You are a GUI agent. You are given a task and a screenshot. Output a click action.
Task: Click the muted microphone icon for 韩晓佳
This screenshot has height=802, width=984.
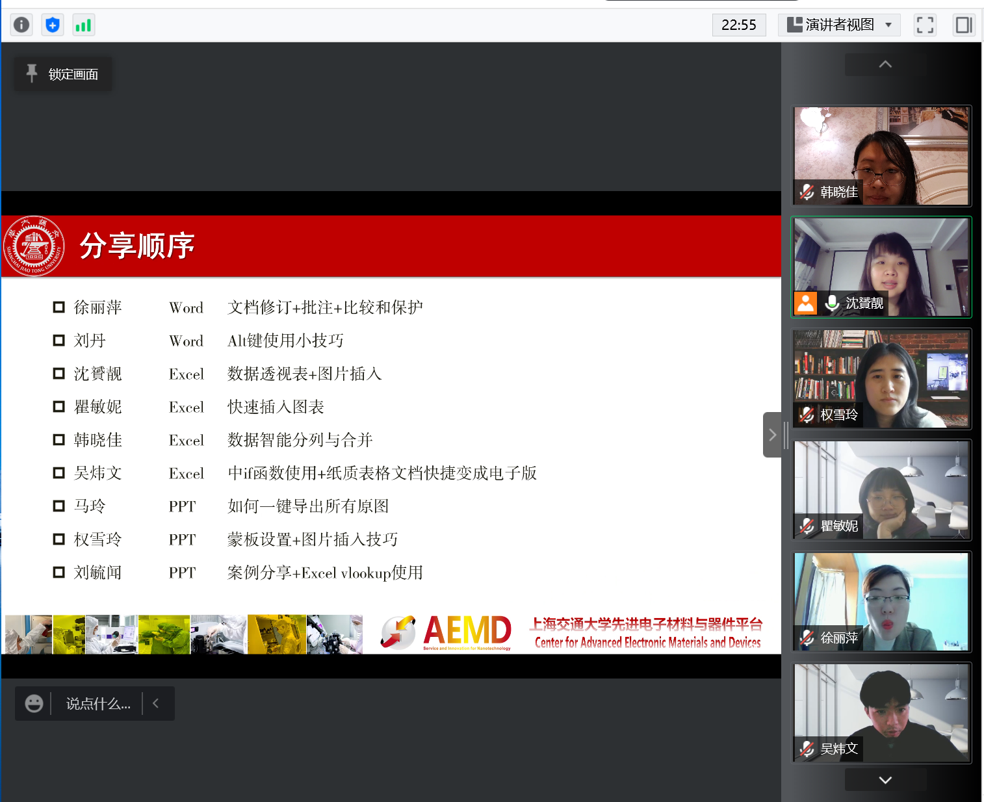click(807, 192)
